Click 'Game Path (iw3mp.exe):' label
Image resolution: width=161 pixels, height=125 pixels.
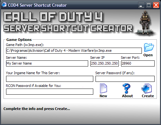(25, 45)
